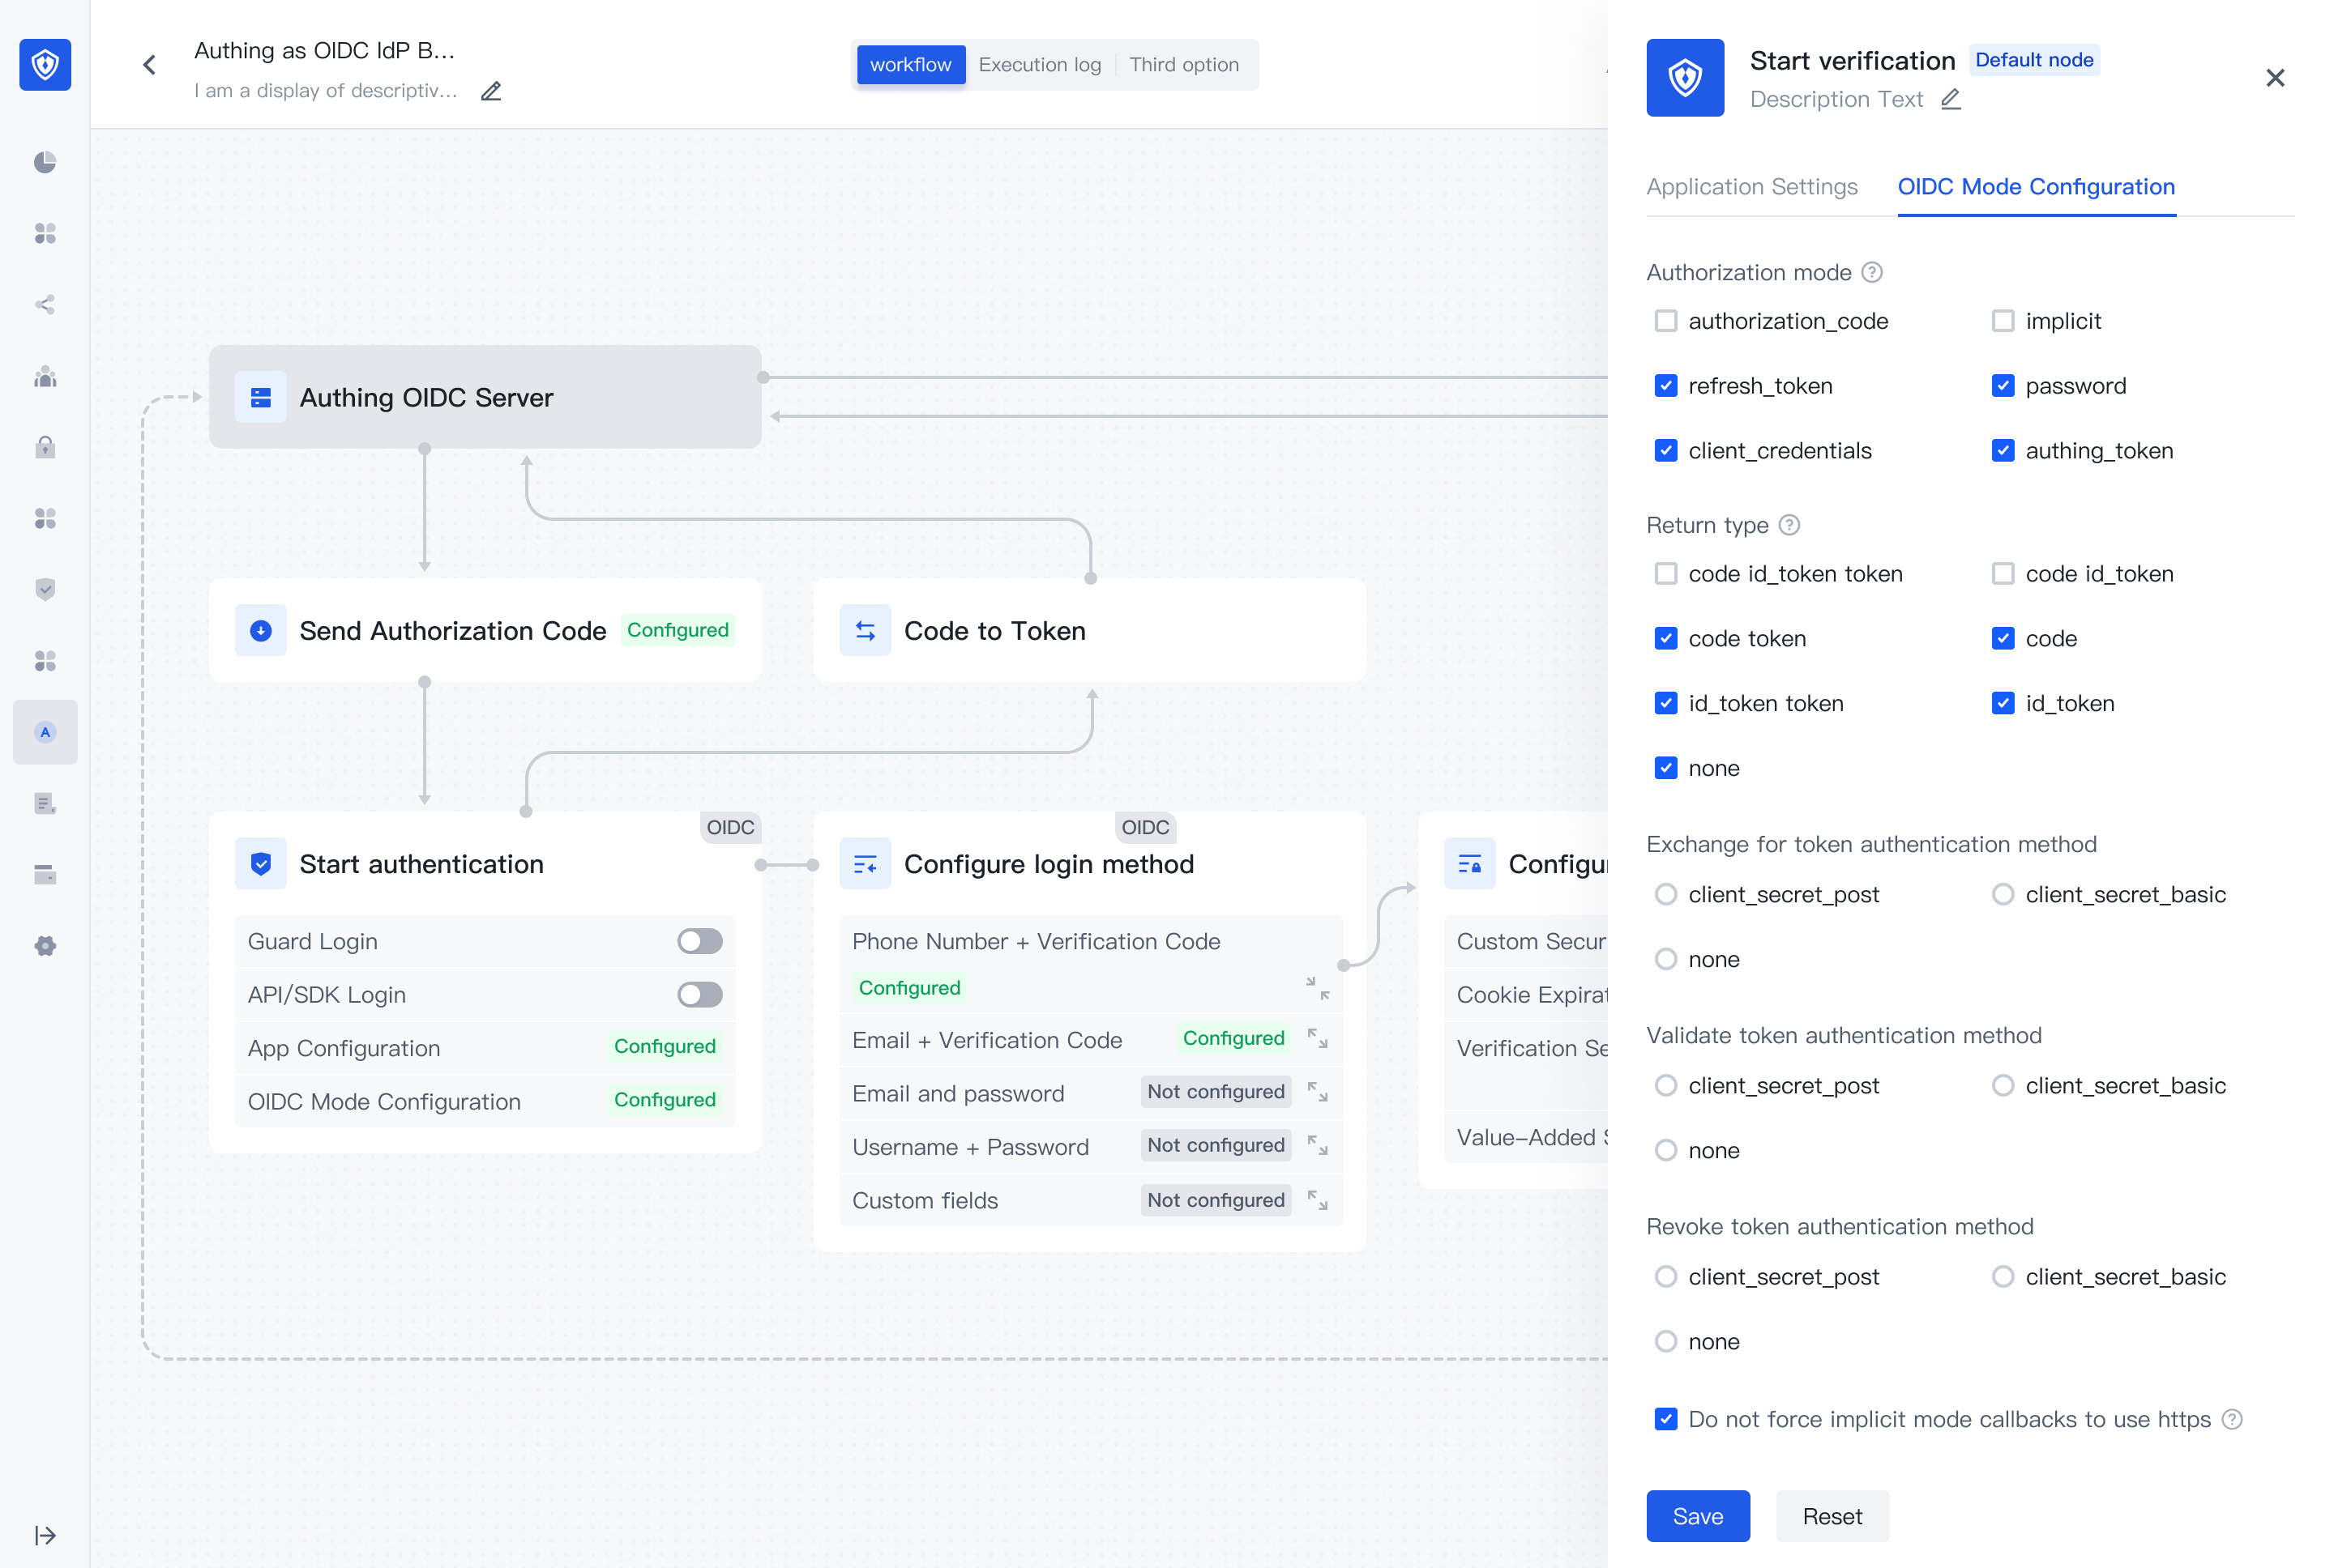Screen dimensions: 2334x1568
Task: Select the share icon in the sidebar
Action: click(x=45, y=305)
